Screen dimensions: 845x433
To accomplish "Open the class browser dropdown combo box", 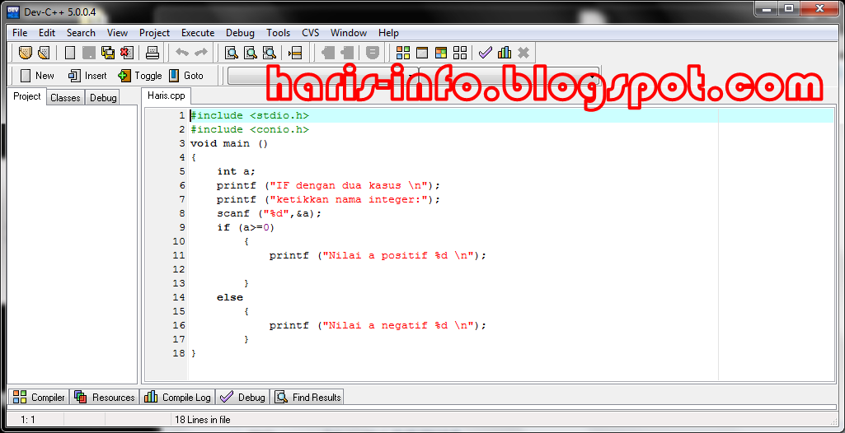I will point(322,76).
